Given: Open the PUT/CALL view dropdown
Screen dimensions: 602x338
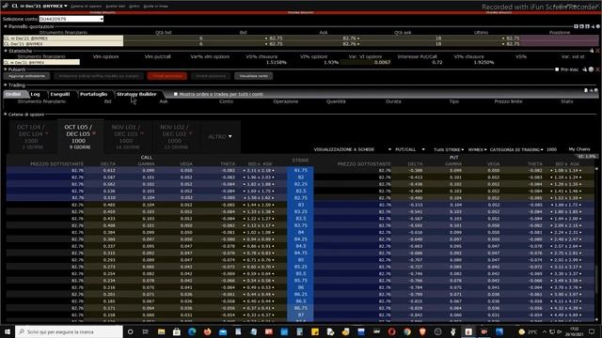Looking at the screenshot, I should pyautogui.click(x=410, y=149).
